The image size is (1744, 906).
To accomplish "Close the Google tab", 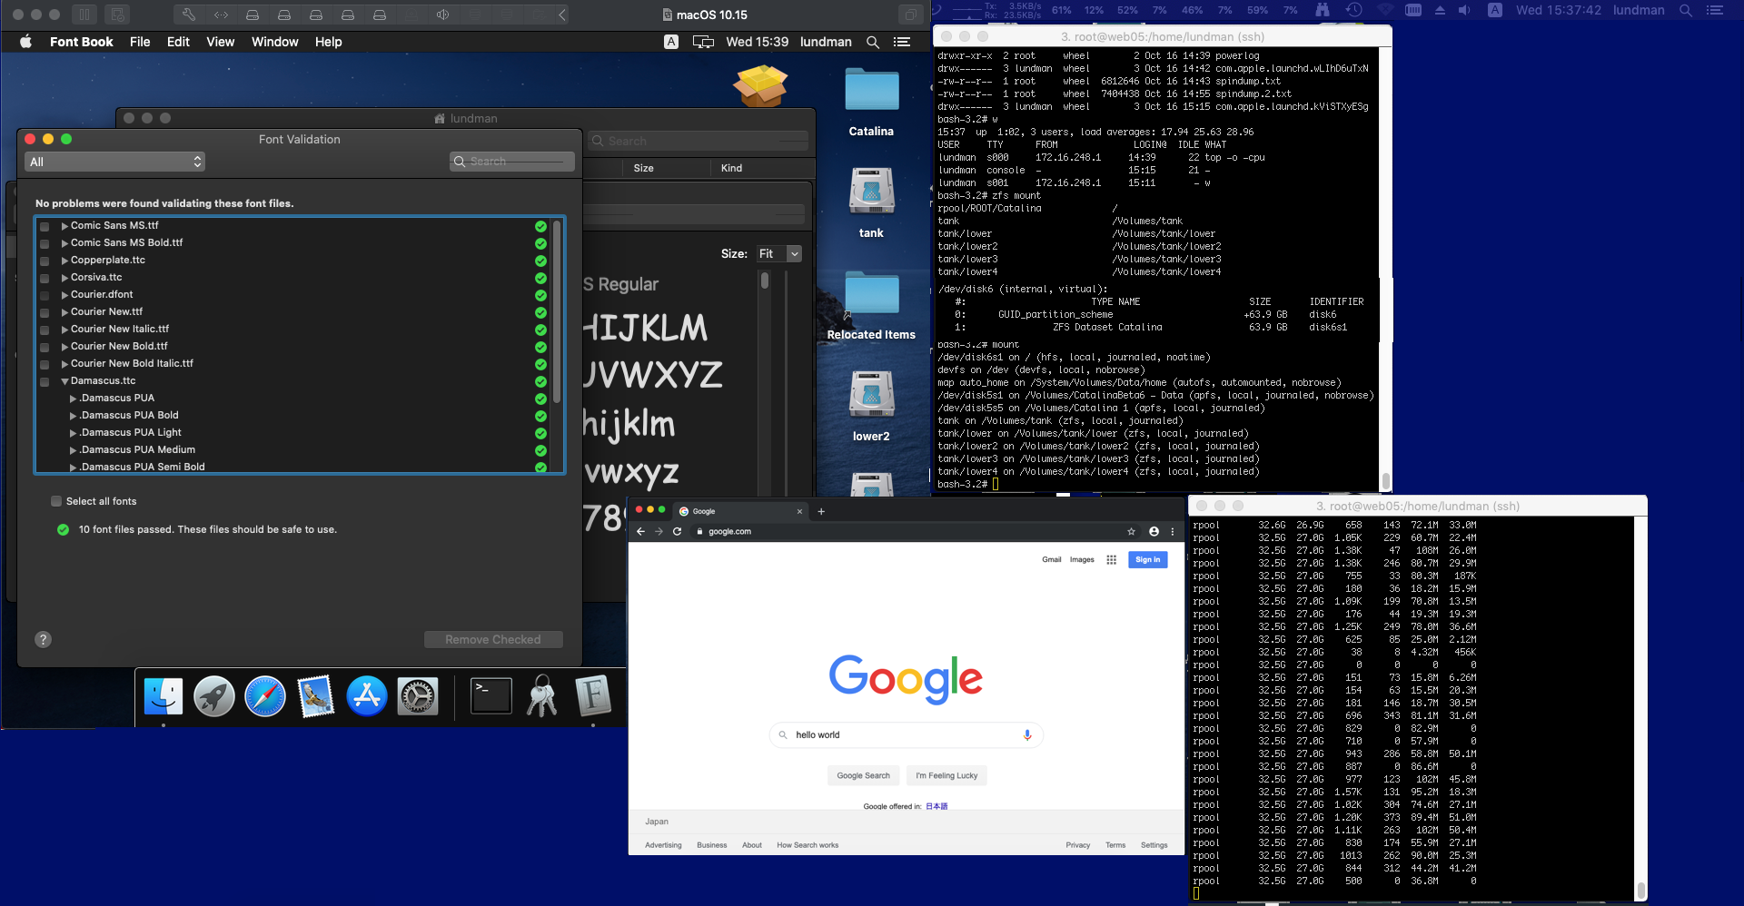I will pyautogui.click(x=799, y=511).
